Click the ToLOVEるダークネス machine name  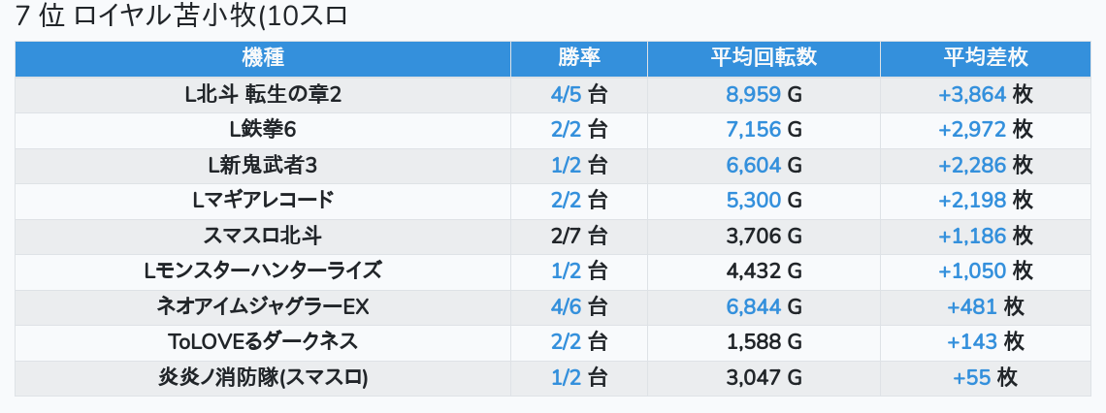pyautogui.click(x=263, y=342)
